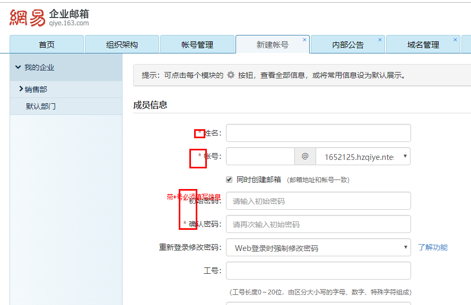Image resolution: width=471 pixels, height=305 pixels.
Task: Collapse the 我的企业 tree node
Action: [19, 67]
